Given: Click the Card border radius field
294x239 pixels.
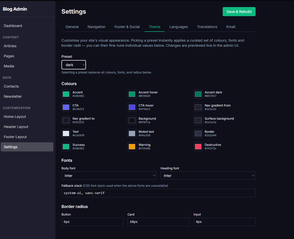Looking at the screenshot, I should (x=159, y=222).
